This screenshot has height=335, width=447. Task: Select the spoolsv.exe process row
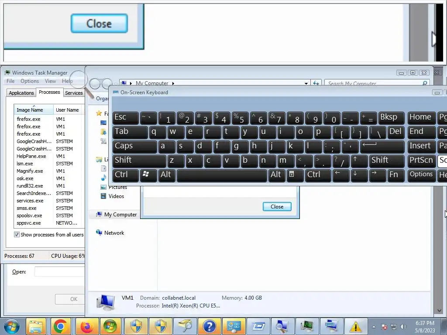click(48, 215)
